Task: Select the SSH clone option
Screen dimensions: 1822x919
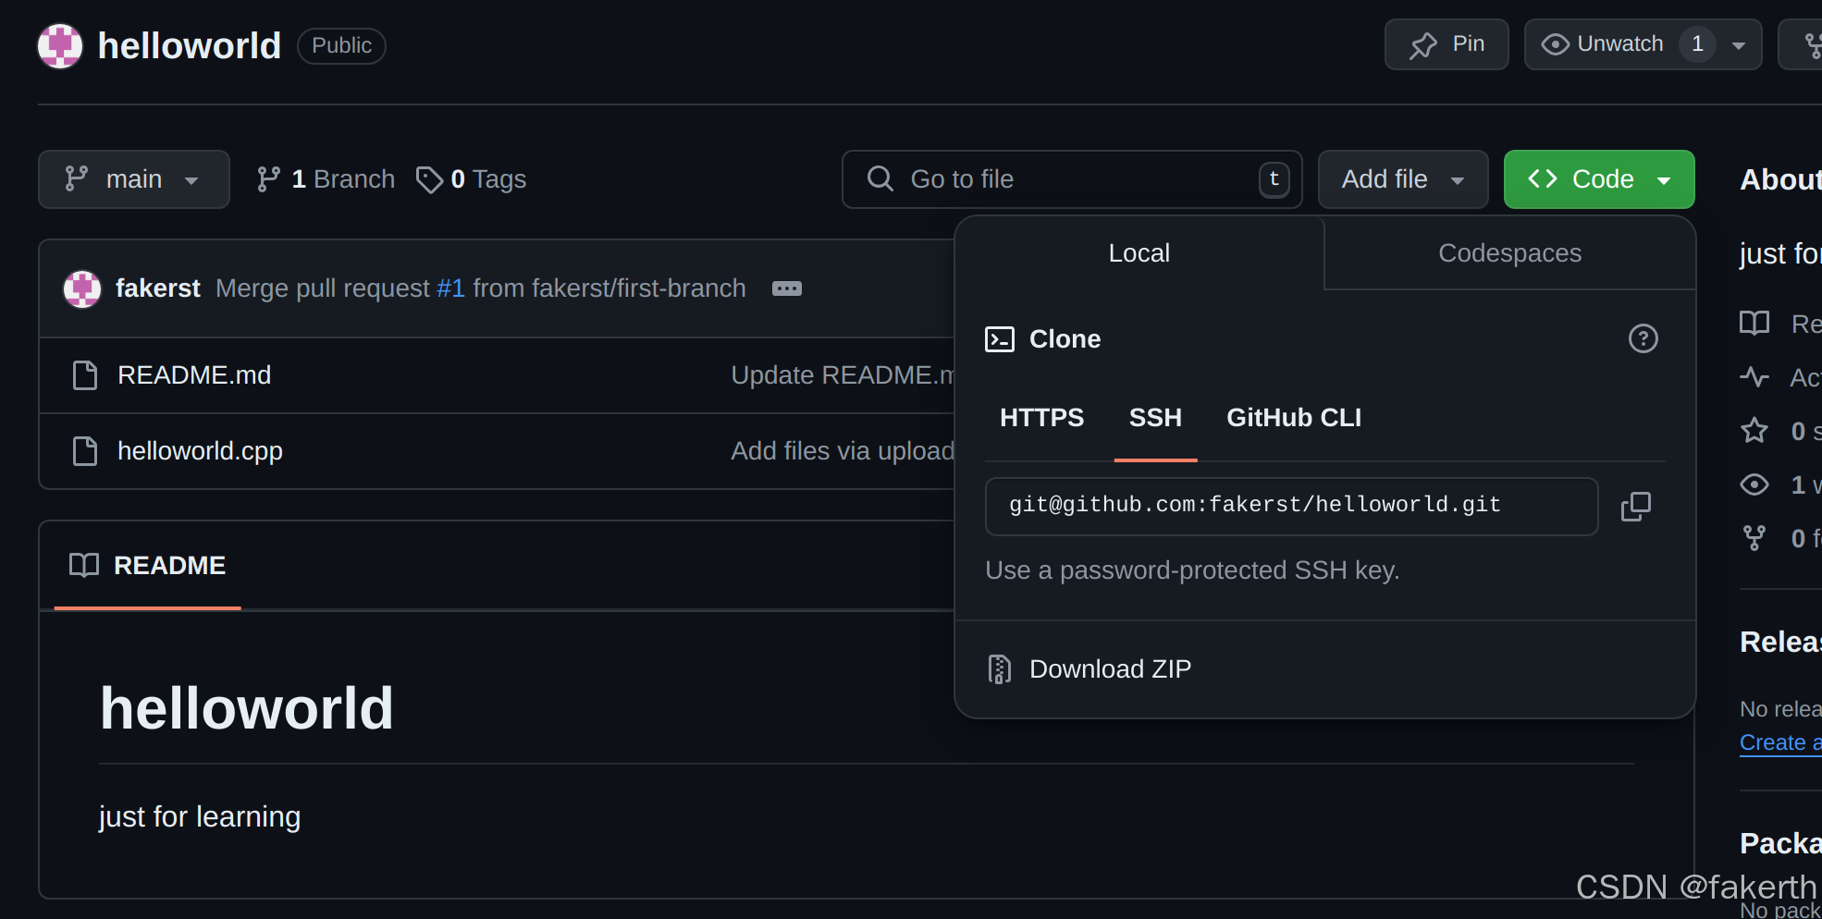Action: pos(1155,418)
